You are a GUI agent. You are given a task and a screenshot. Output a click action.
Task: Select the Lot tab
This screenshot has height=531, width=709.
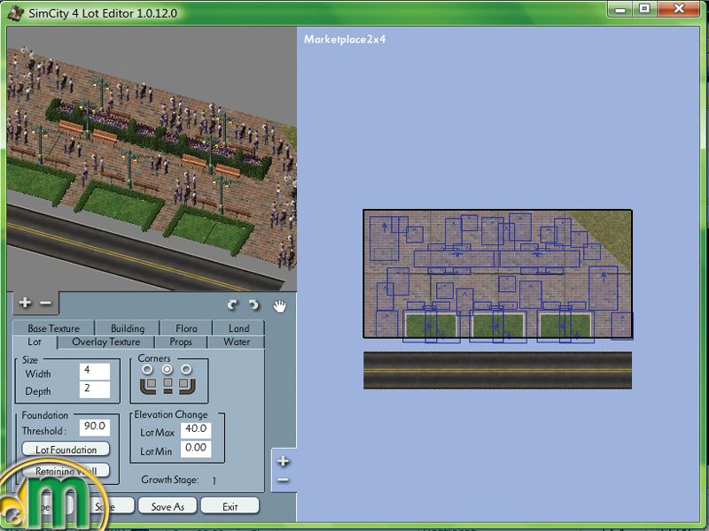35,342
